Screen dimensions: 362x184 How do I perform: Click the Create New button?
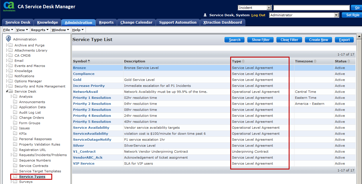point(318,40)
